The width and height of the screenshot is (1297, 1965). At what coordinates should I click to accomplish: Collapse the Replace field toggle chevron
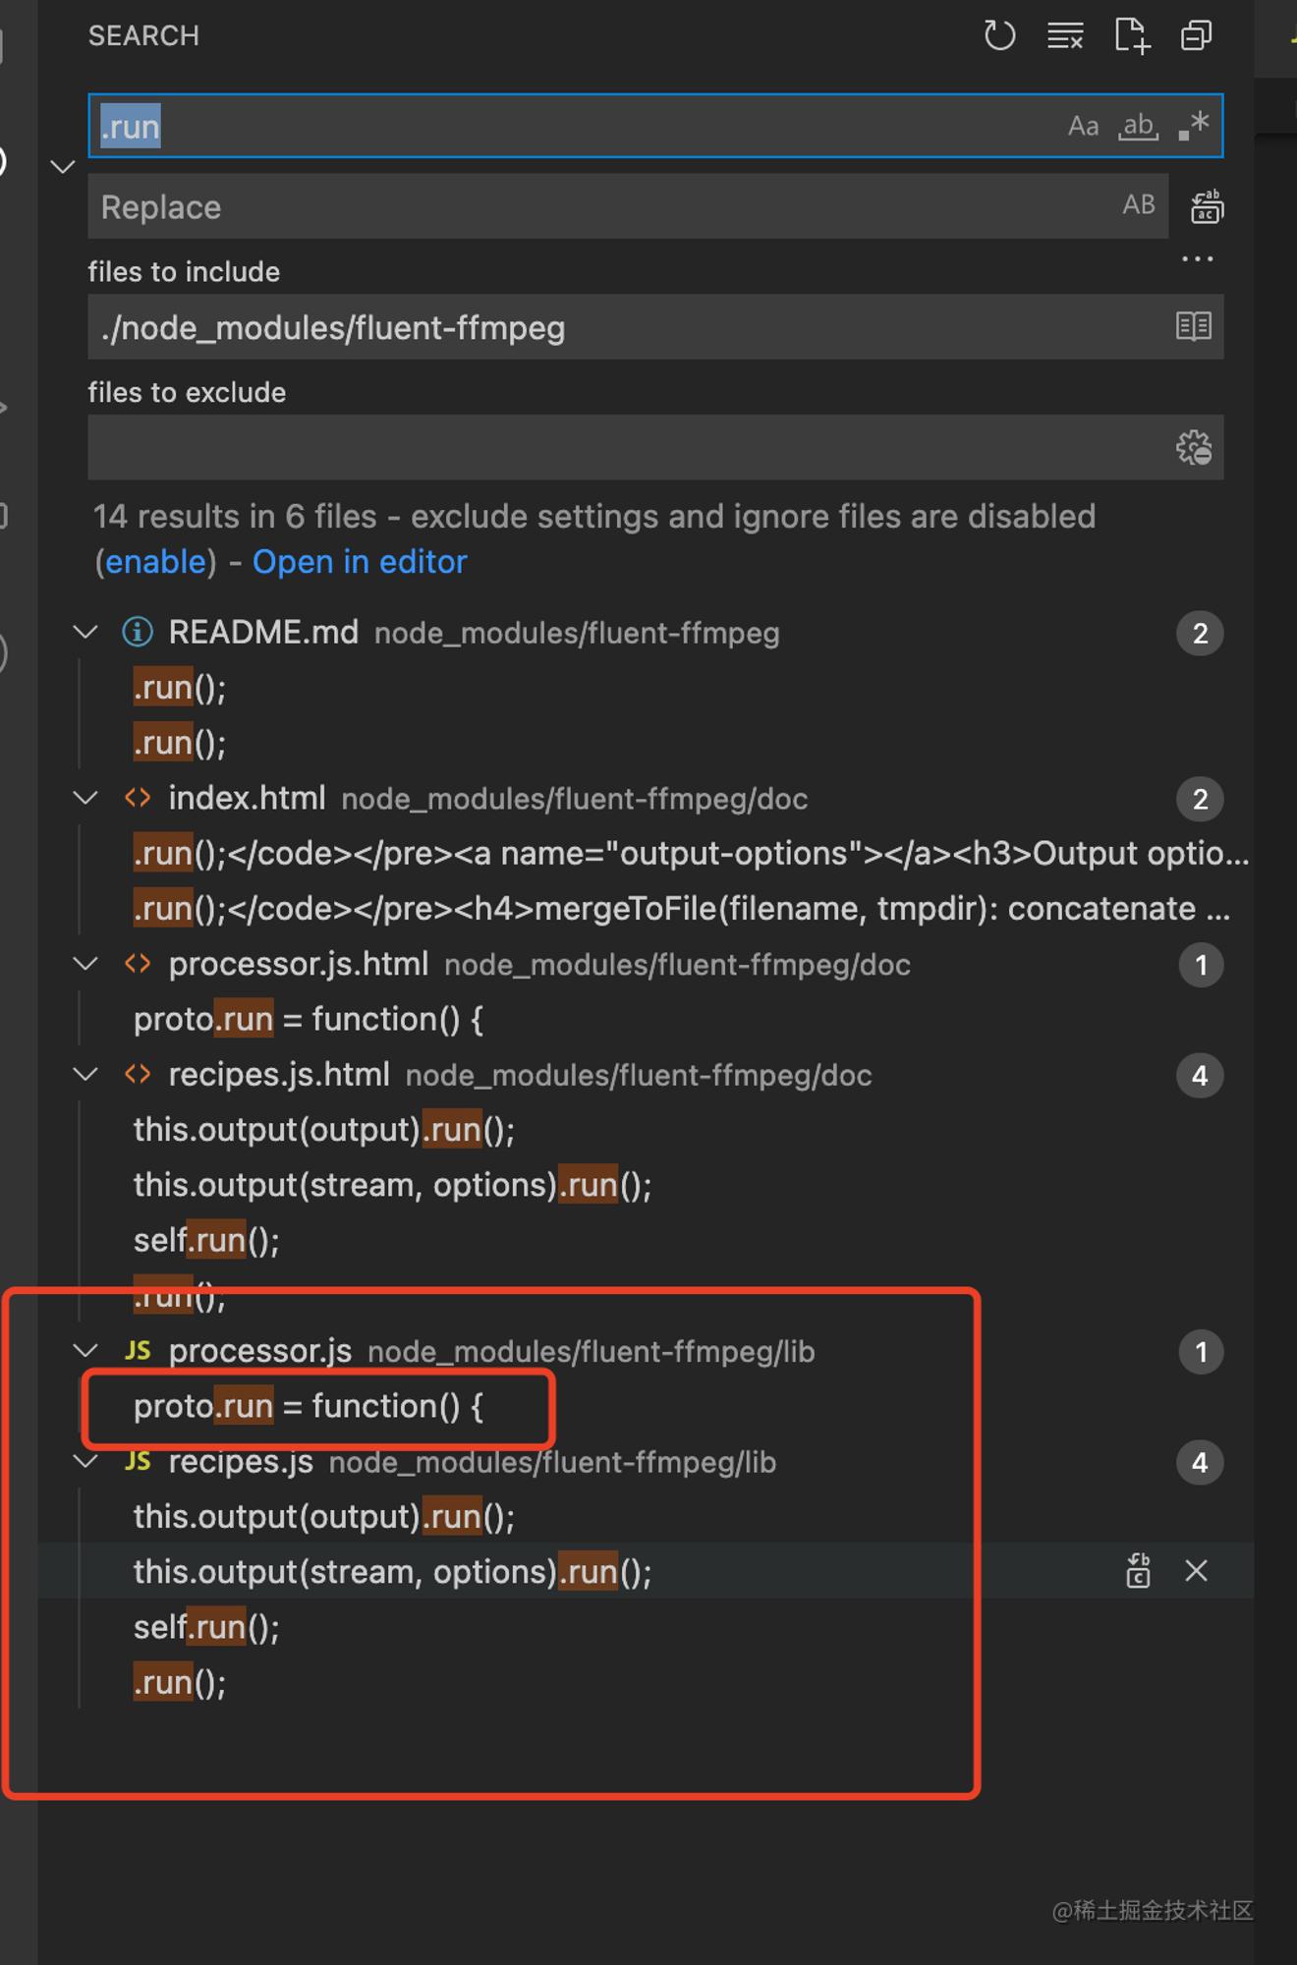63,166
